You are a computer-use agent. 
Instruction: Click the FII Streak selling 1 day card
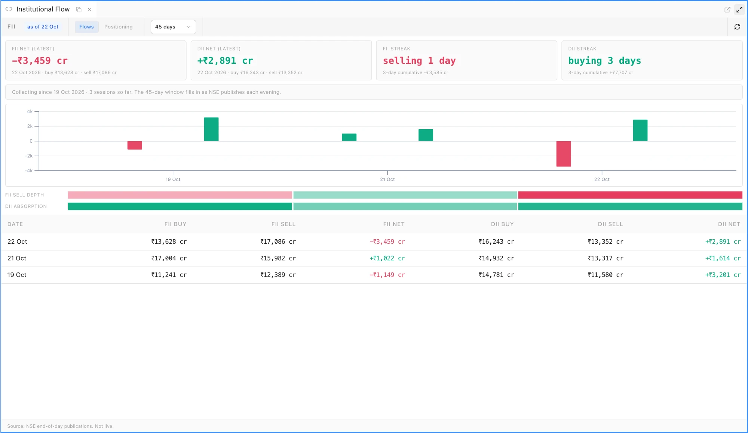466,60
